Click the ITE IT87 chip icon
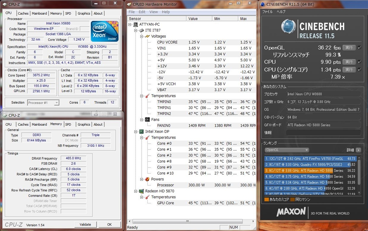 pos(141,30)
